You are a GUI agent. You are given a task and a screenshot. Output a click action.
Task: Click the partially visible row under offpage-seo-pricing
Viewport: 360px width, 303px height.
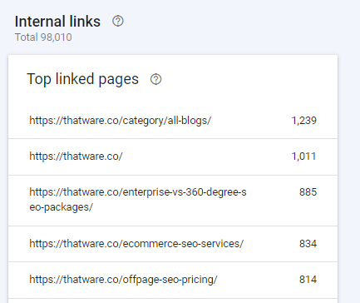(x=173, y=301)
